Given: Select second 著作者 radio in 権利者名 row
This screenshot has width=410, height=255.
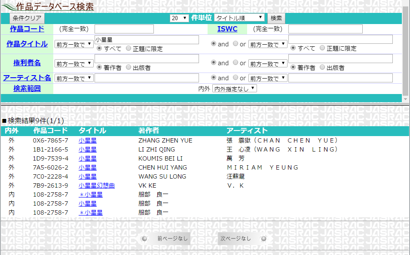Looking at the screenshot, I should coord(293,67).
